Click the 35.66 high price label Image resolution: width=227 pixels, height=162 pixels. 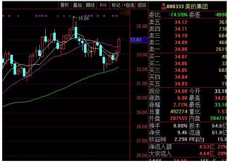[83, 19]
